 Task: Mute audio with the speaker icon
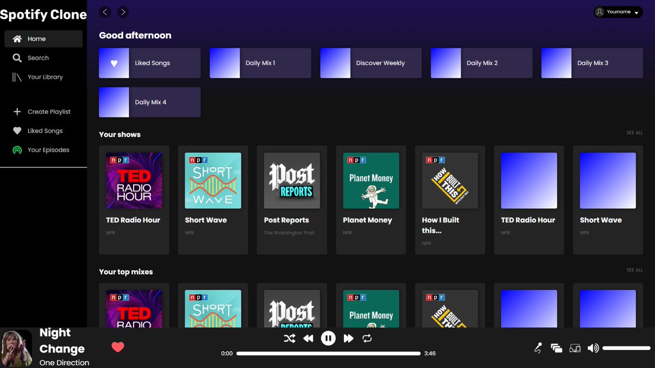tap(593, 348)
